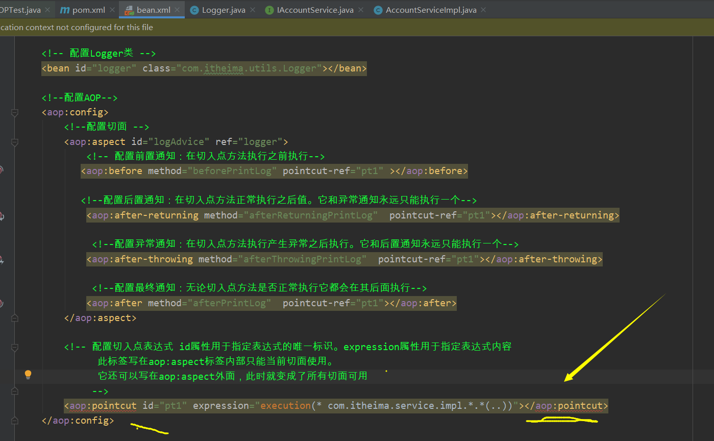
Task: Click the id="pt1" attribute on aop:pointcut
Action: (165, 406)
